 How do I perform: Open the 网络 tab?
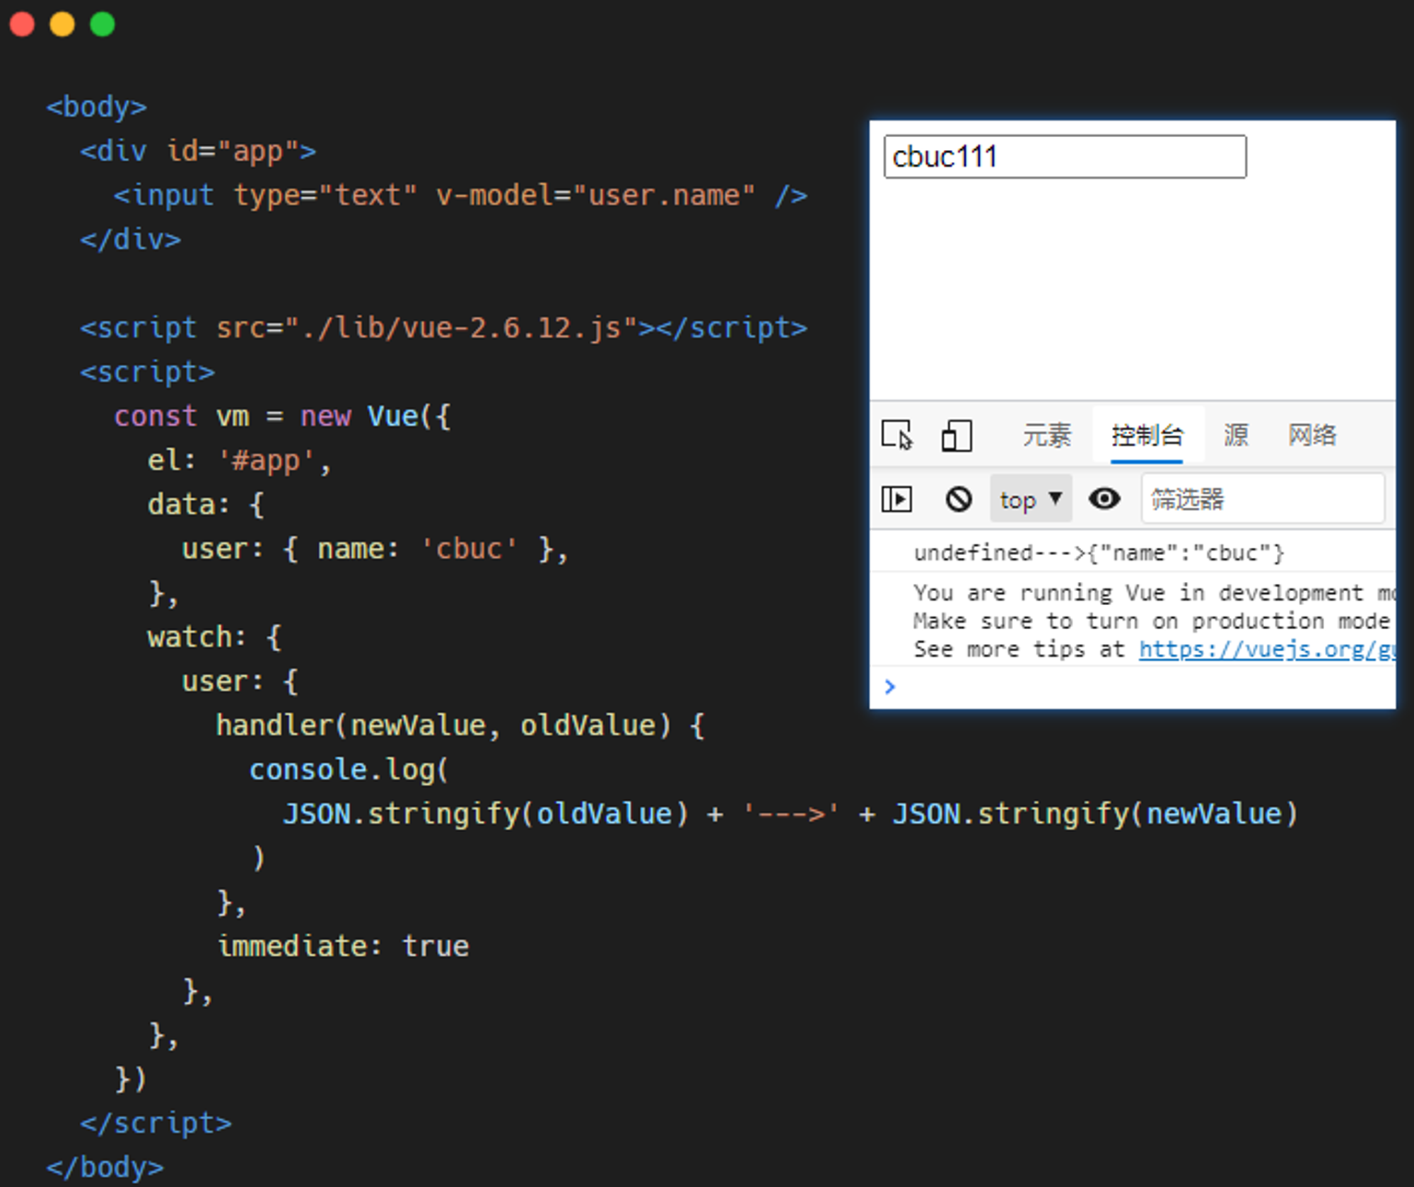pyautogui.click(x=1312, y=435)
